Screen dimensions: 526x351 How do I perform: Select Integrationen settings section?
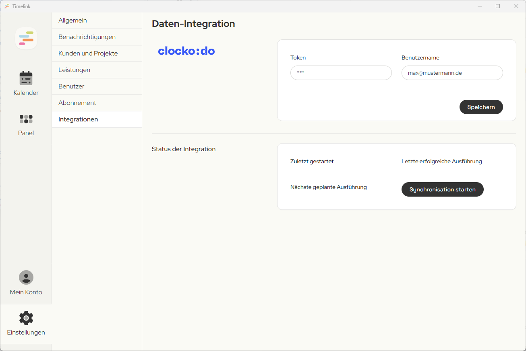pyautogui.click(x=97, y=119)
